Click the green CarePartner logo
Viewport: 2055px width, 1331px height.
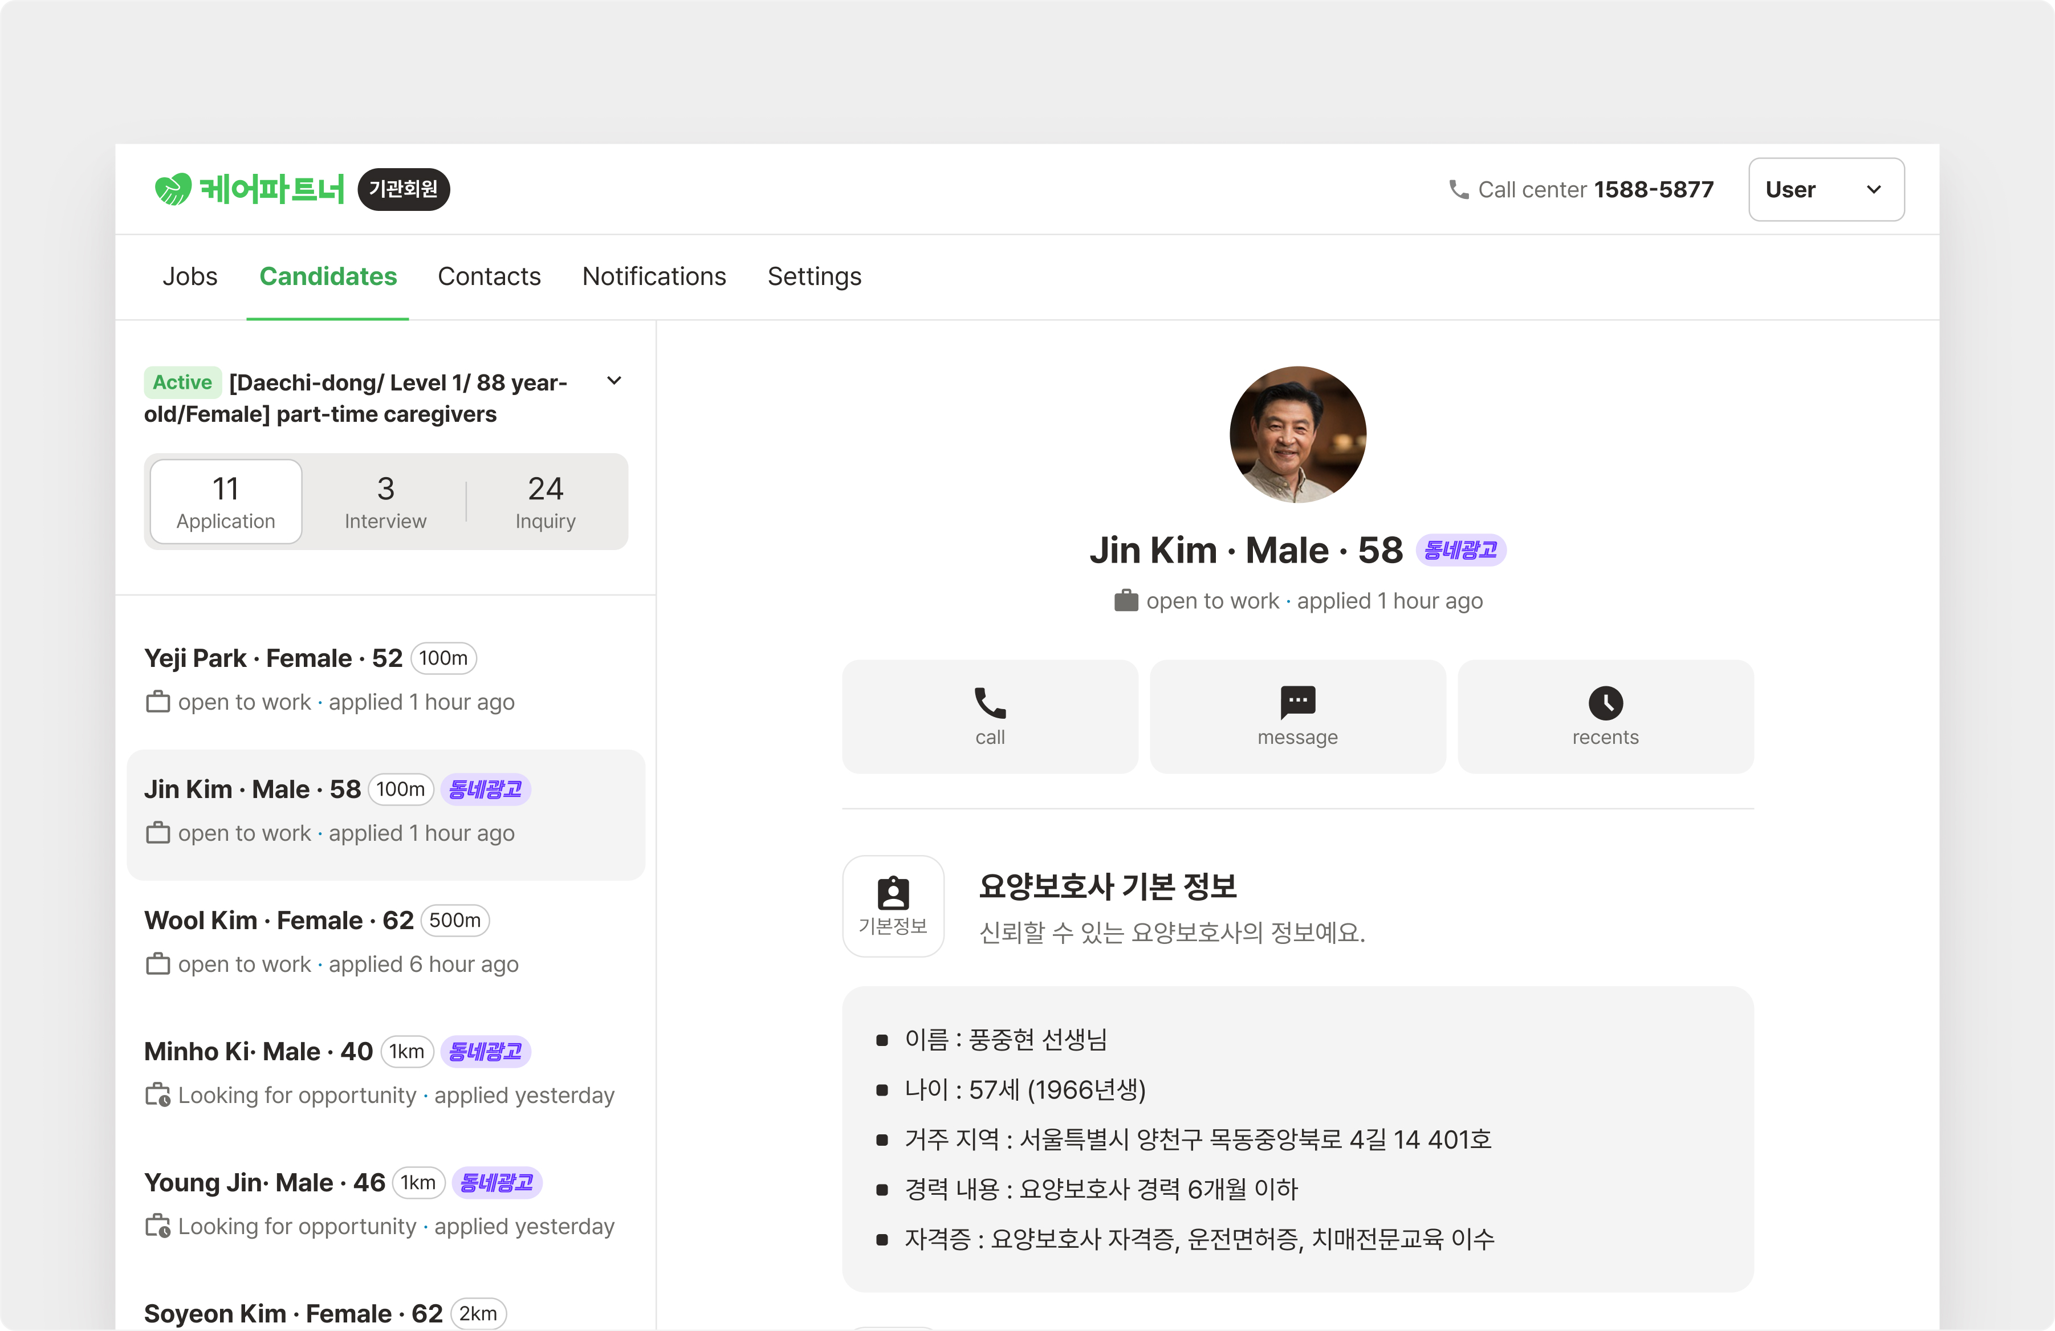[249, 189]
